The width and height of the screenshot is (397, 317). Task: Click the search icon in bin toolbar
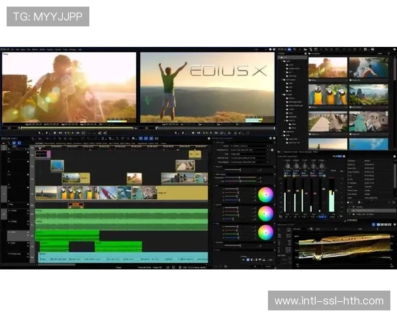pyautogui.click(x=295, y=49)
